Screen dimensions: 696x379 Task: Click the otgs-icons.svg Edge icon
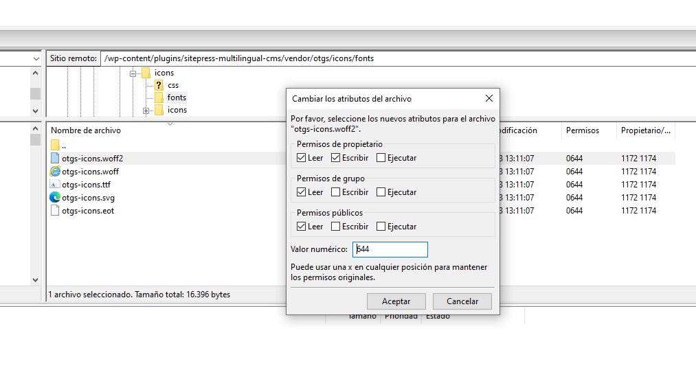point(55,198)
